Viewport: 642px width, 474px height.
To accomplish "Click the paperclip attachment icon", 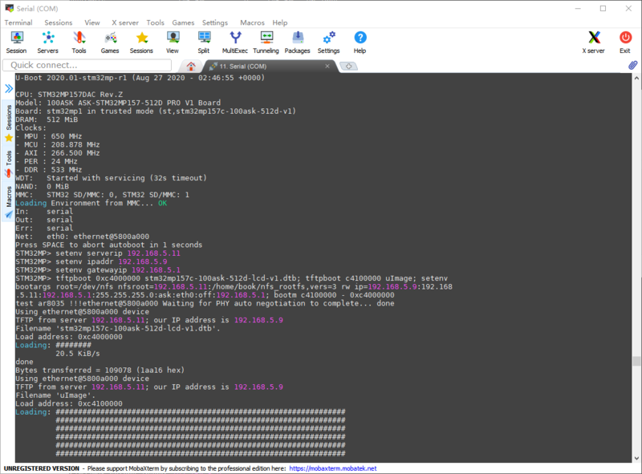I will point(633,65).
